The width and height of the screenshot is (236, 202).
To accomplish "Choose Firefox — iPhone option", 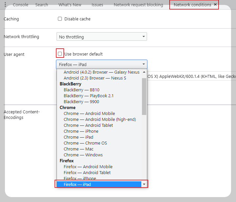I will coord(99,178).
